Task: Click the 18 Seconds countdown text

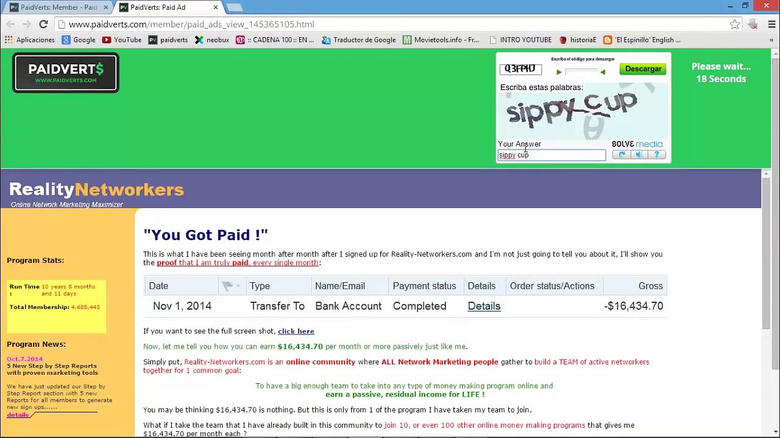Action: point(721,79)
